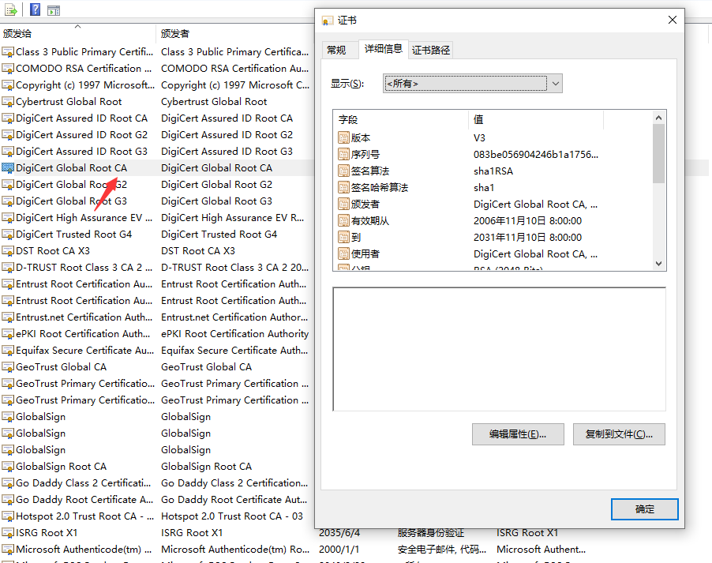
Task: Click the 复制到文件(C)... button
Action: (619, 434)
